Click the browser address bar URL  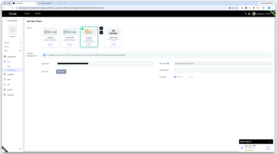point(61,8)
